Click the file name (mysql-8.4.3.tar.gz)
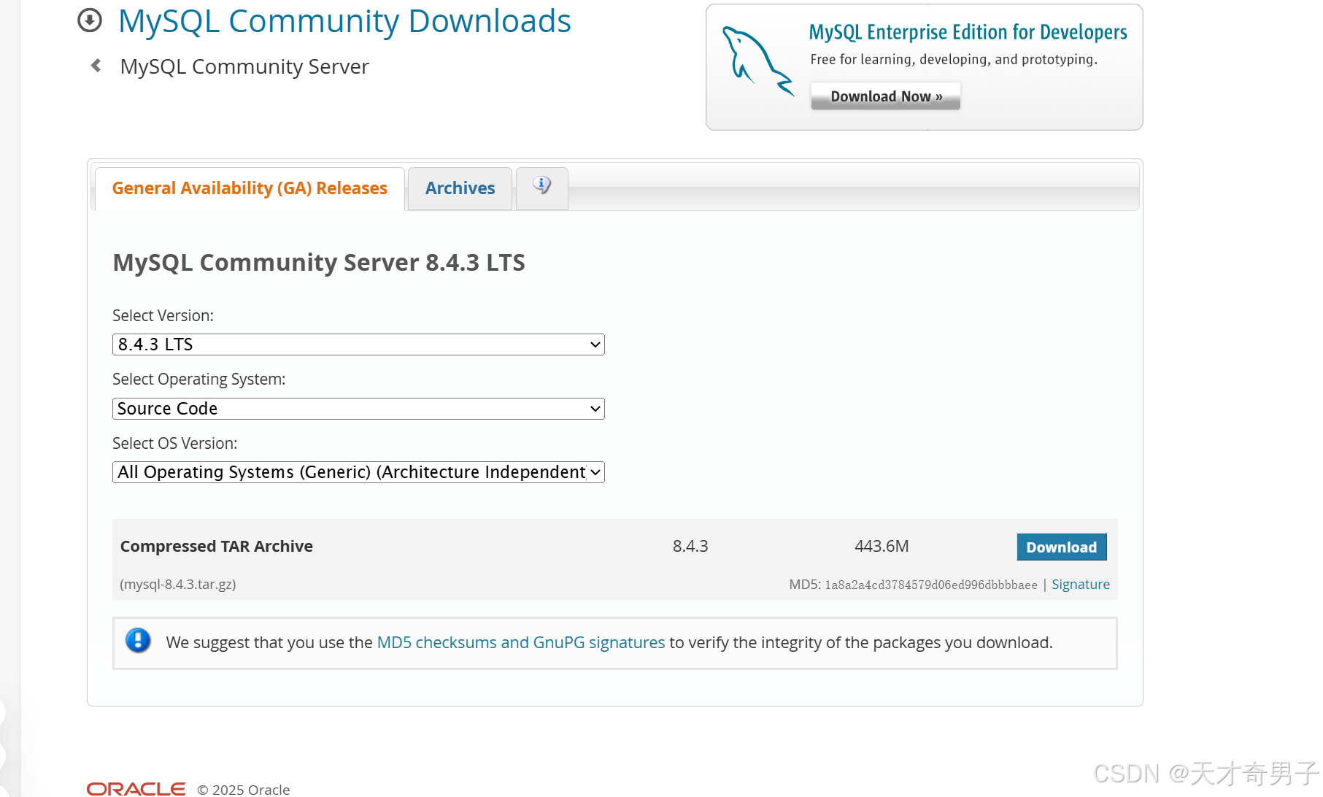 (x=178, y=584)
